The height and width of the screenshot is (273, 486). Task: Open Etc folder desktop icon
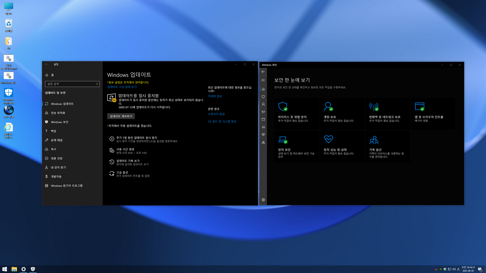tap(8, 43)
